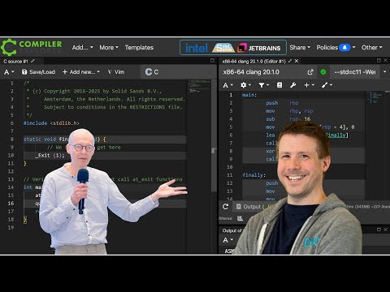
Task: Open the overrides wrench icon
Action: pos(292,85)
